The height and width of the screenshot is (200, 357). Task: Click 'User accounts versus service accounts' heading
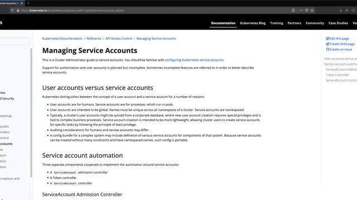click(98, 88)
